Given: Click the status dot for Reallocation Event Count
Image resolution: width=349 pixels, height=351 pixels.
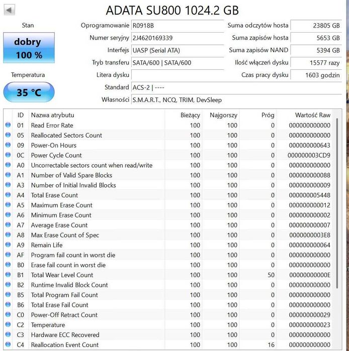Looking at the screenshot, I should [8, 344].
